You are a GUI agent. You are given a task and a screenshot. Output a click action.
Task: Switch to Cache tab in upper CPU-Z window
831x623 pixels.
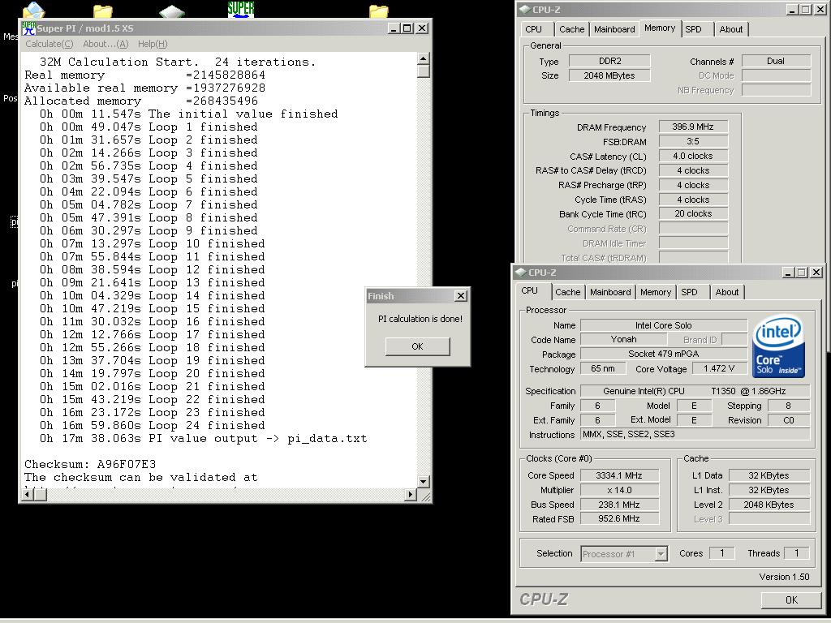coord(572,30)
